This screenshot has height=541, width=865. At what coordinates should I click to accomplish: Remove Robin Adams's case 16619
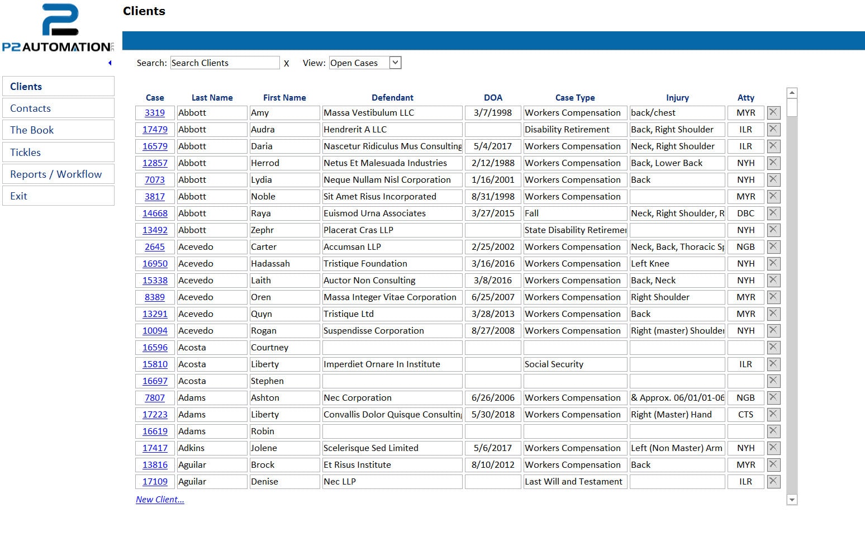(773, 431)
